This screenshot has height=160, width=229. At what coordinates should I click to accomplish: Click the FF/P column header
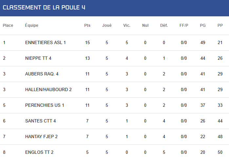[184, 25]
